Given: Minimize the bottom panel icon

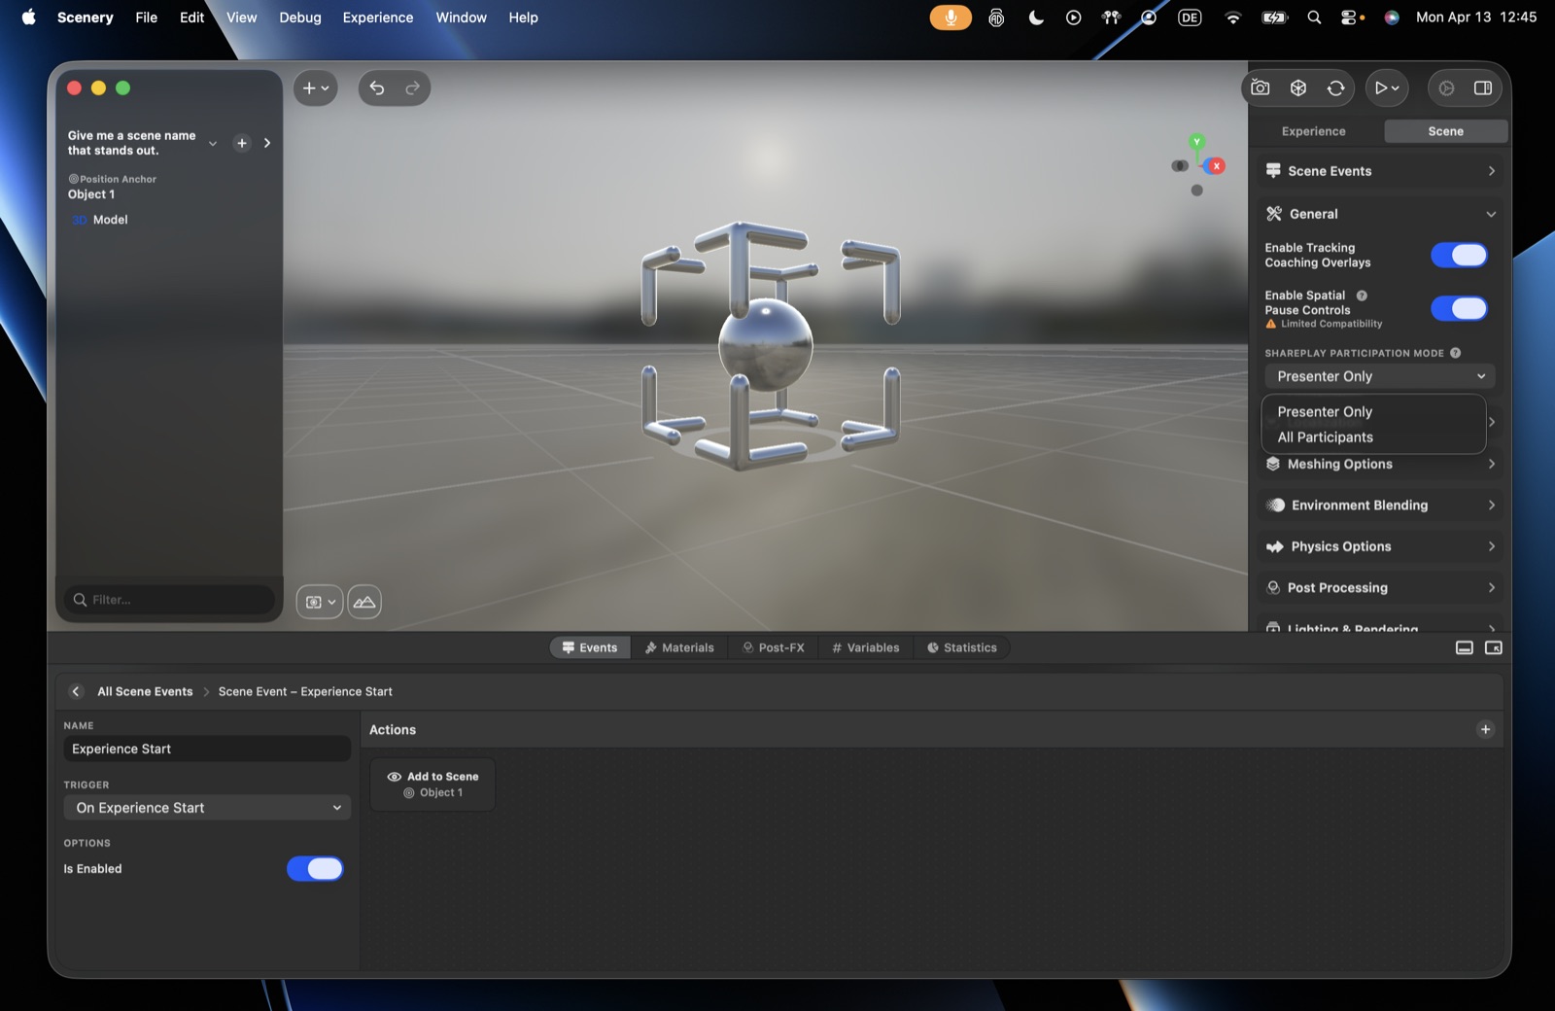Looking at the screenshot, I should (x=1465, y=647).
